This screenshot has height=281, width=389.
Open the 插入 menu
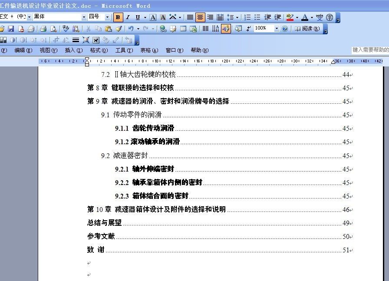74,50
